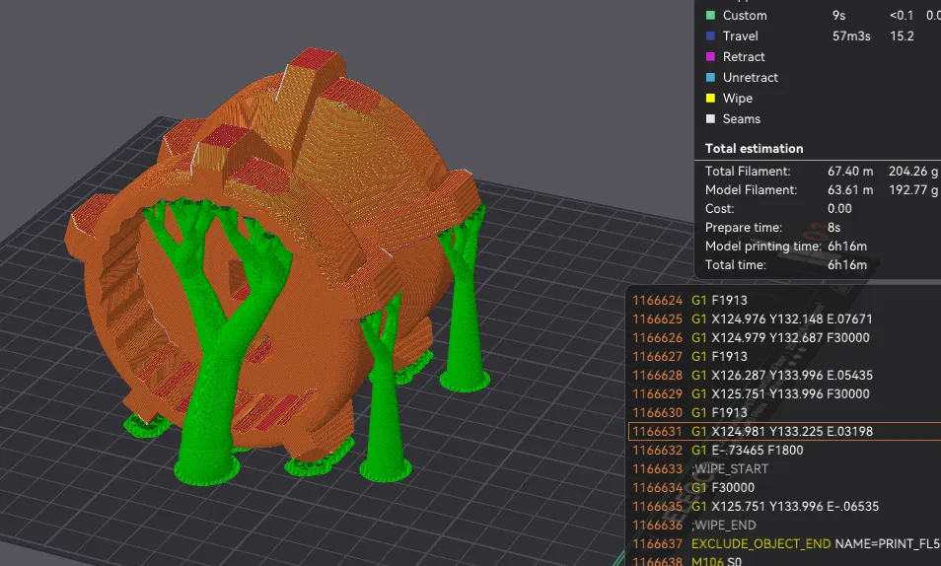Toggle the Unretract legend swatch
This screenshot has width=941, height=566.
(x=710, y=78)
